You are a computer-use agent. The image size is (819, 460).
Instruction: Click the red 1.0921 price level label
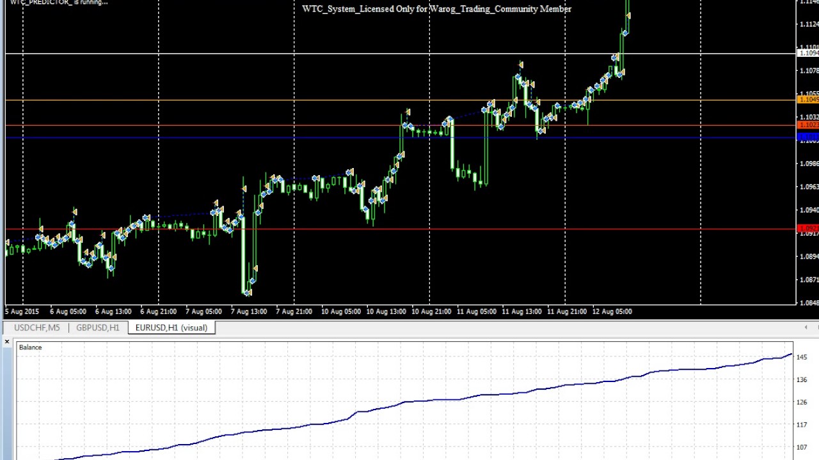click(x=808, y=228)
